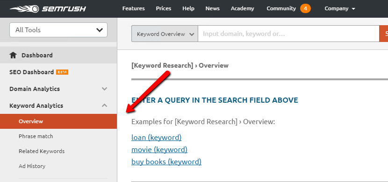Viewport: 388px width, 182px height.
Task: Select Dashboard in the sidebar
Action: 58,55
